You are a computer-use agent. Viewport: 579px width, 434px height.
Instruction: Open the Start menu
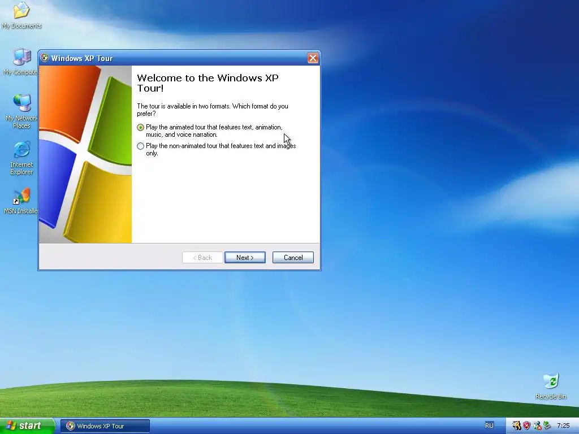[27, 426]
